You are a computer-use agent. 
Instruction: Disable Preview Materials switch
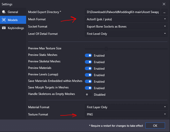pos(88,68)
